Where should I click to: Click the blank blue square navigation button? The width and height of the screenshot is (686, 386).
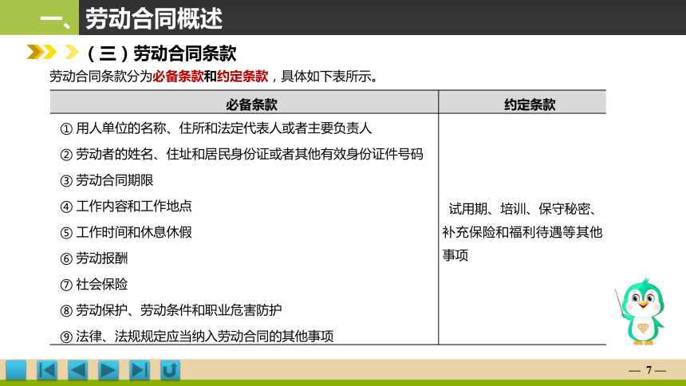coord(16,370)
